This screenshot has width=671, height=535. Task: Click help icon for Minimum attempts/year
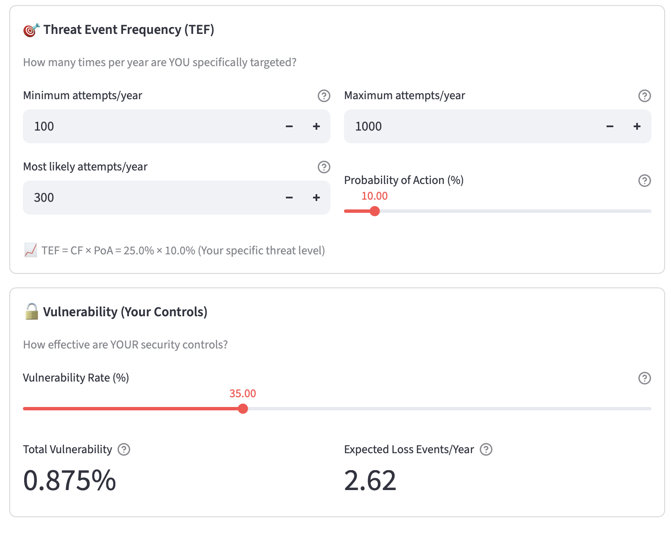(x=324, y=96)
